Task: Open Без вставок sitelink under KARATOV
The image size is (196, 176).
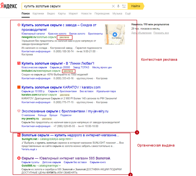Action: (87, 91)
